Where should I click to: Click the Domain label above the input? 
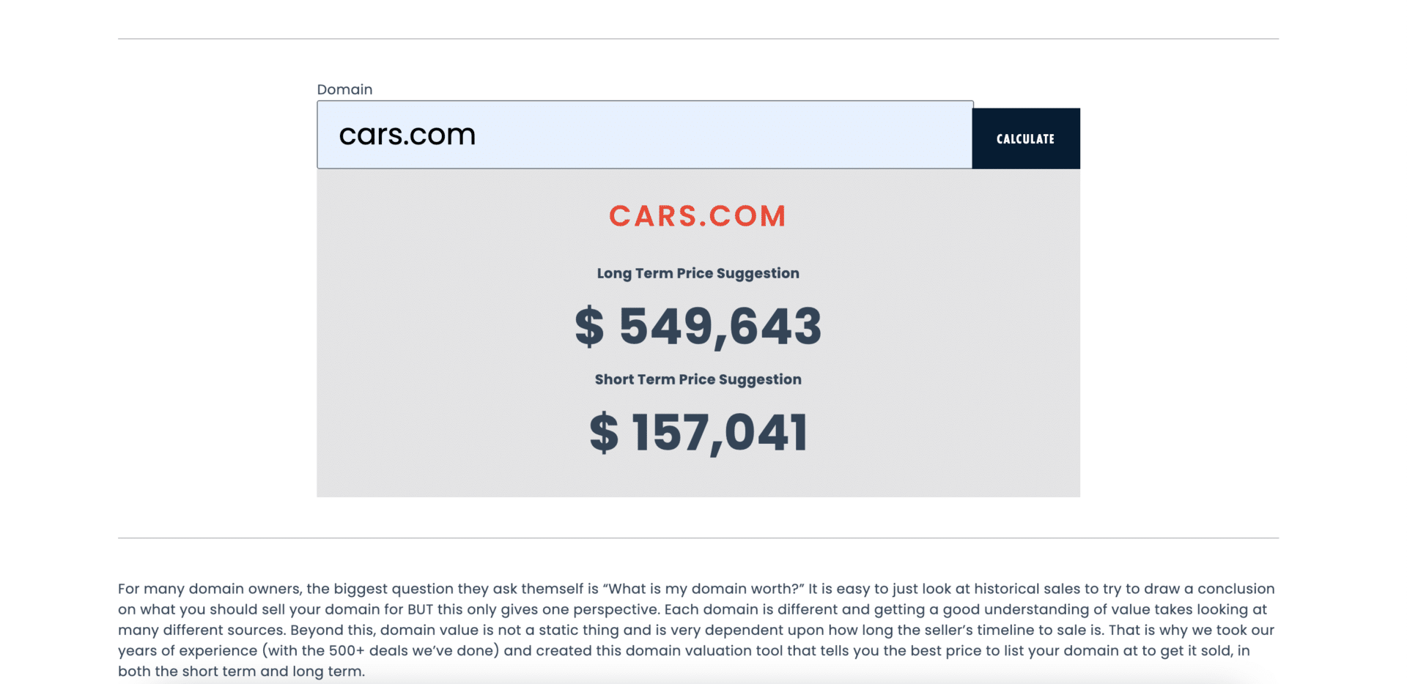pos(344,89)
